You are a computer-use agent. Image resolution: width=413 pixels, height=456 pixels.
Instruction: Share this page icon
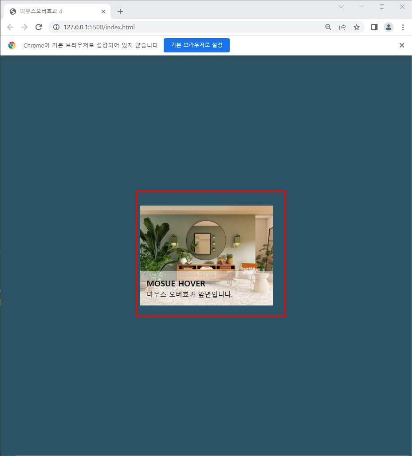coord(342,27)
